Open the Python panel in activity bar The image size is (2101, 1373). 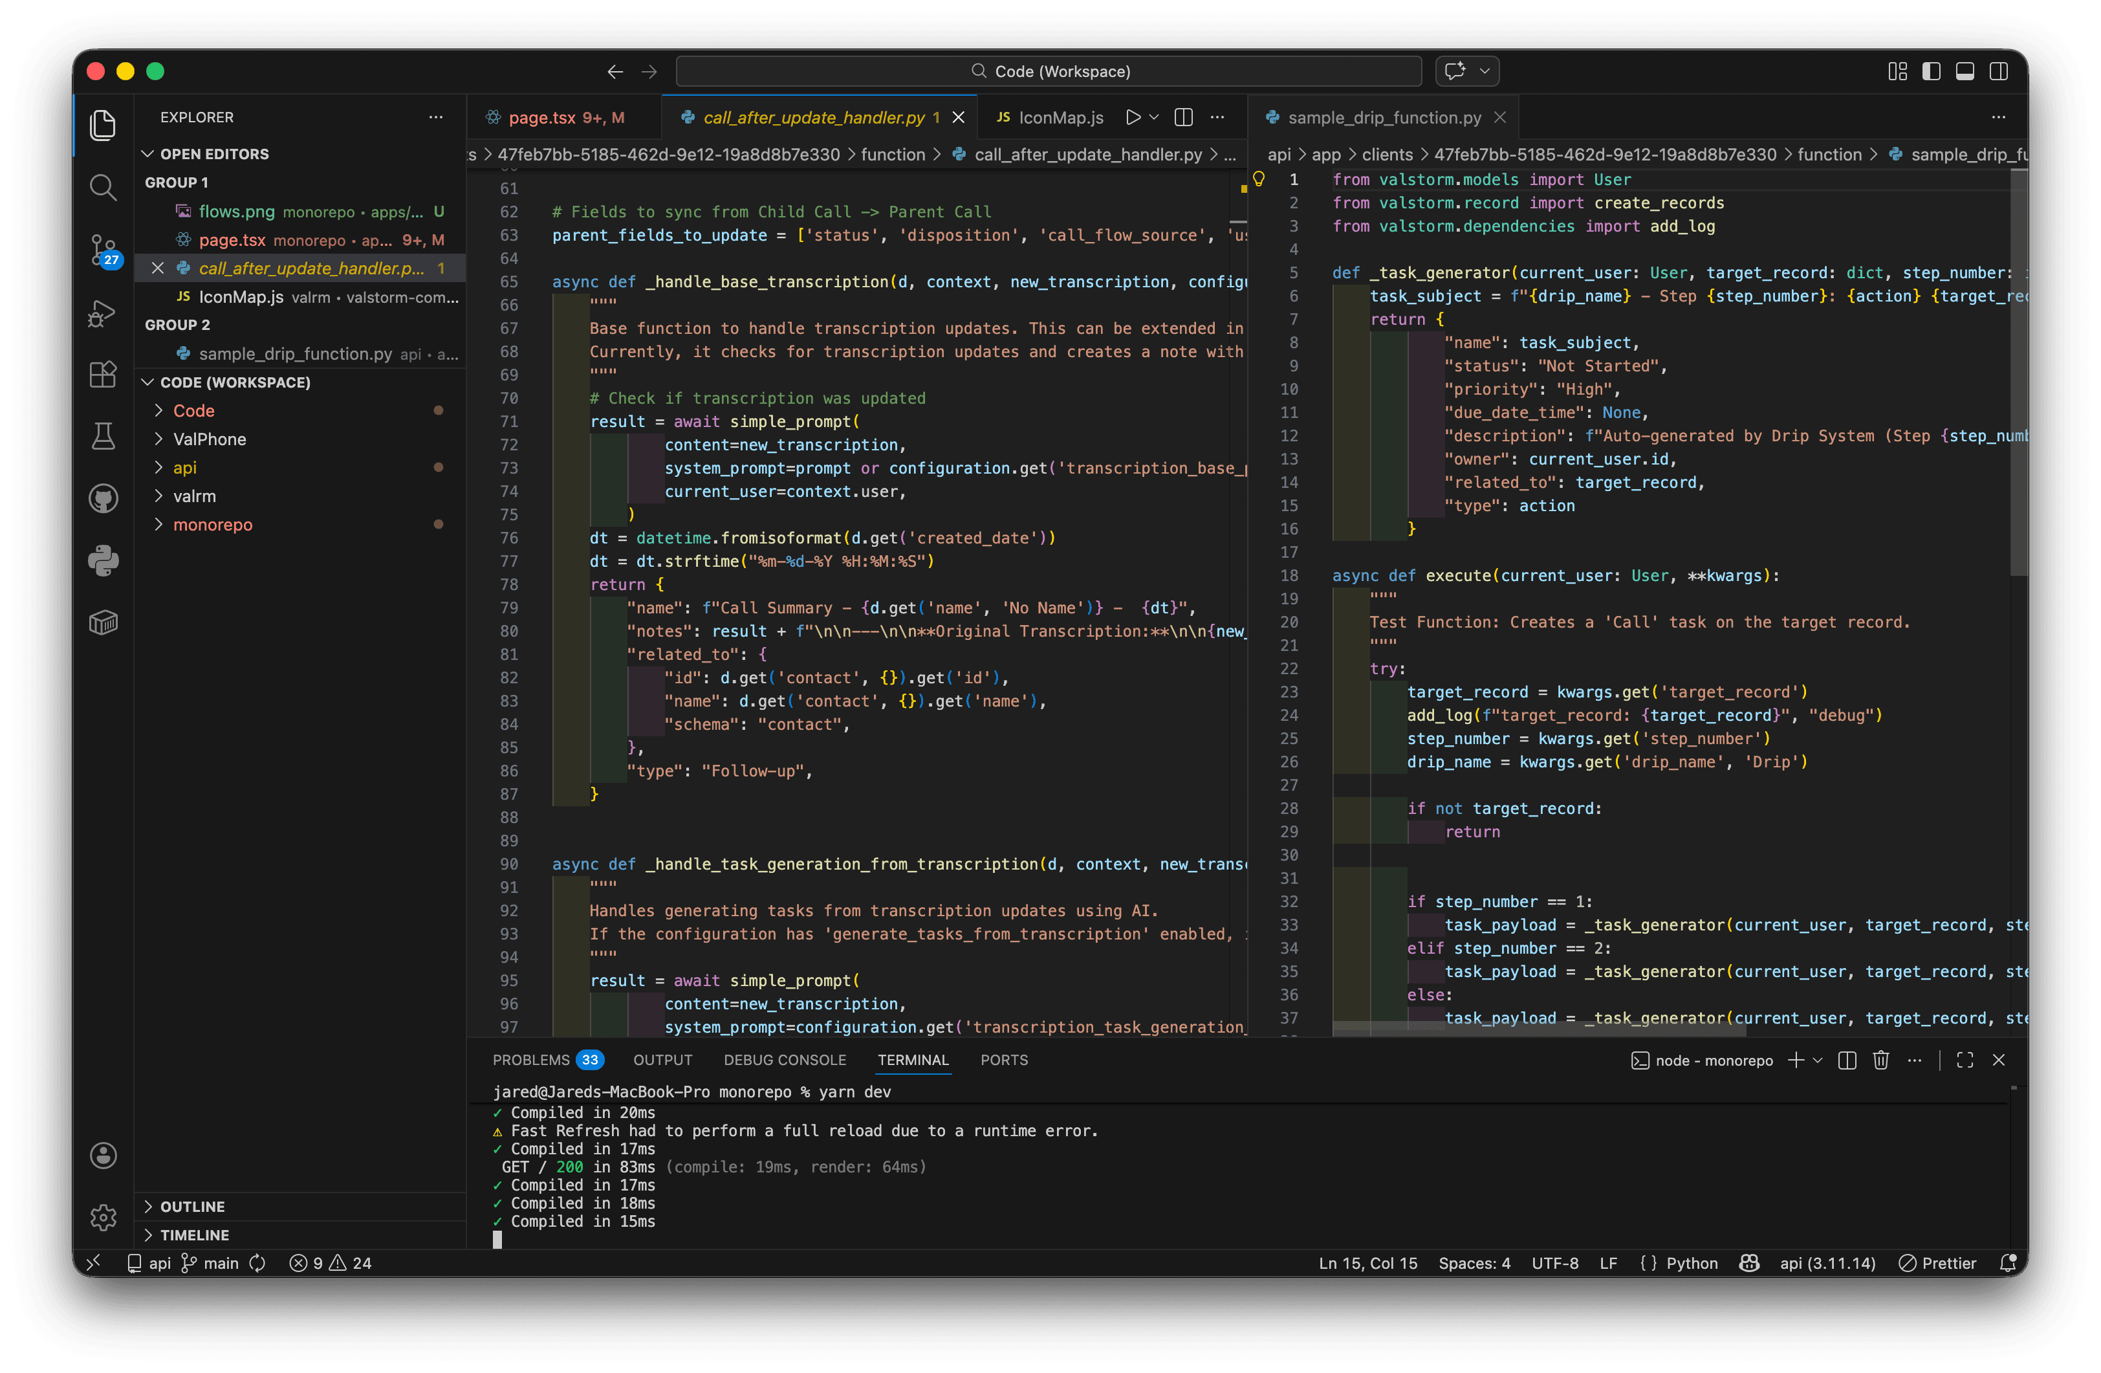coord(103,562)
